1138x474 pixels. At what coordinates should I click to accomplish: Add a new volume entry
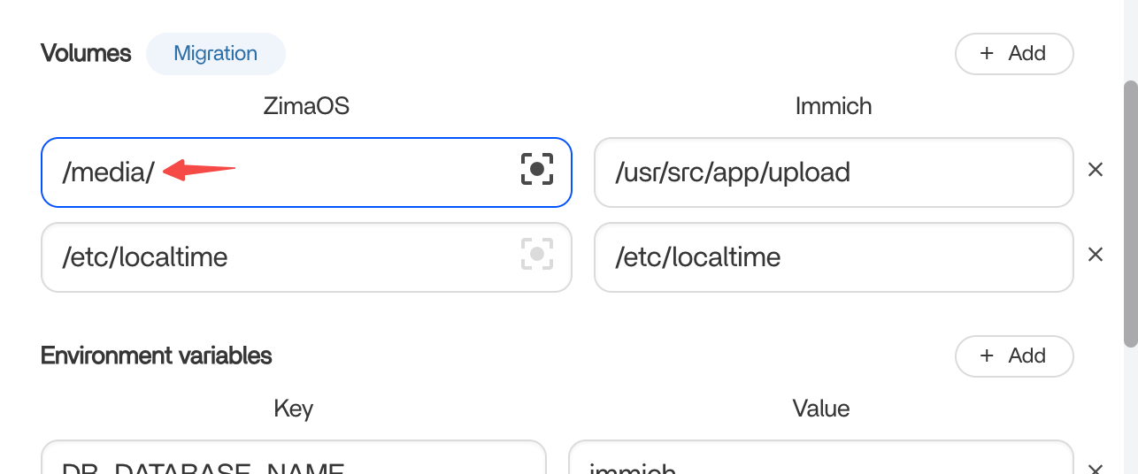point(1014,54)
